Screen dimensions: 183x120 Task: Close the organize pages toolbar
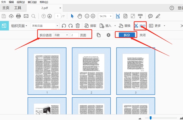pos(181,26)
